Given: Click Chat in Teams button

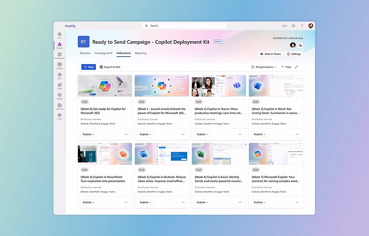Looking at the screenshot, I should coord(270,54).
